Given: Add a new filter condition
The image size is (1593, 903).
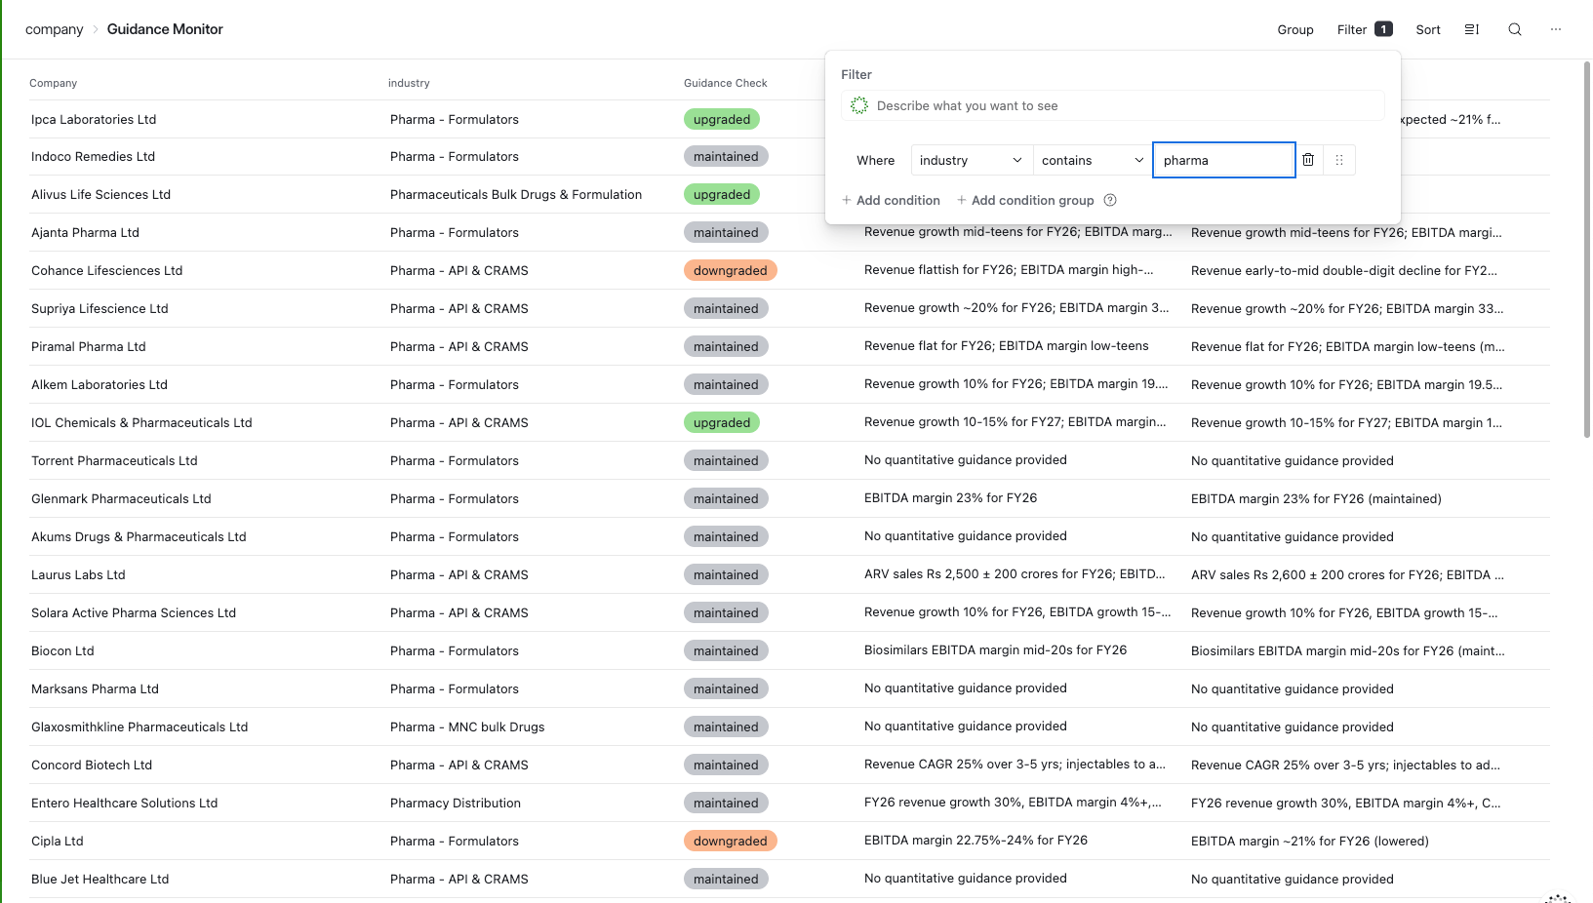Looking at the screenshot, I should tap(891, 200).
